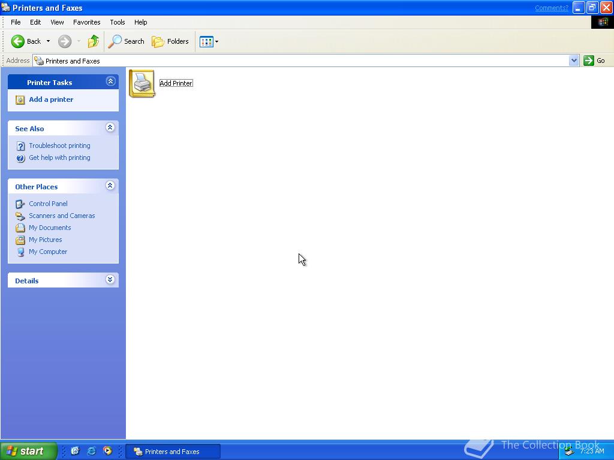Image resolution: width=614 pixels, height=460 pixels.
Task: Open Troubleshoot printing link
Action: point(59,146)
